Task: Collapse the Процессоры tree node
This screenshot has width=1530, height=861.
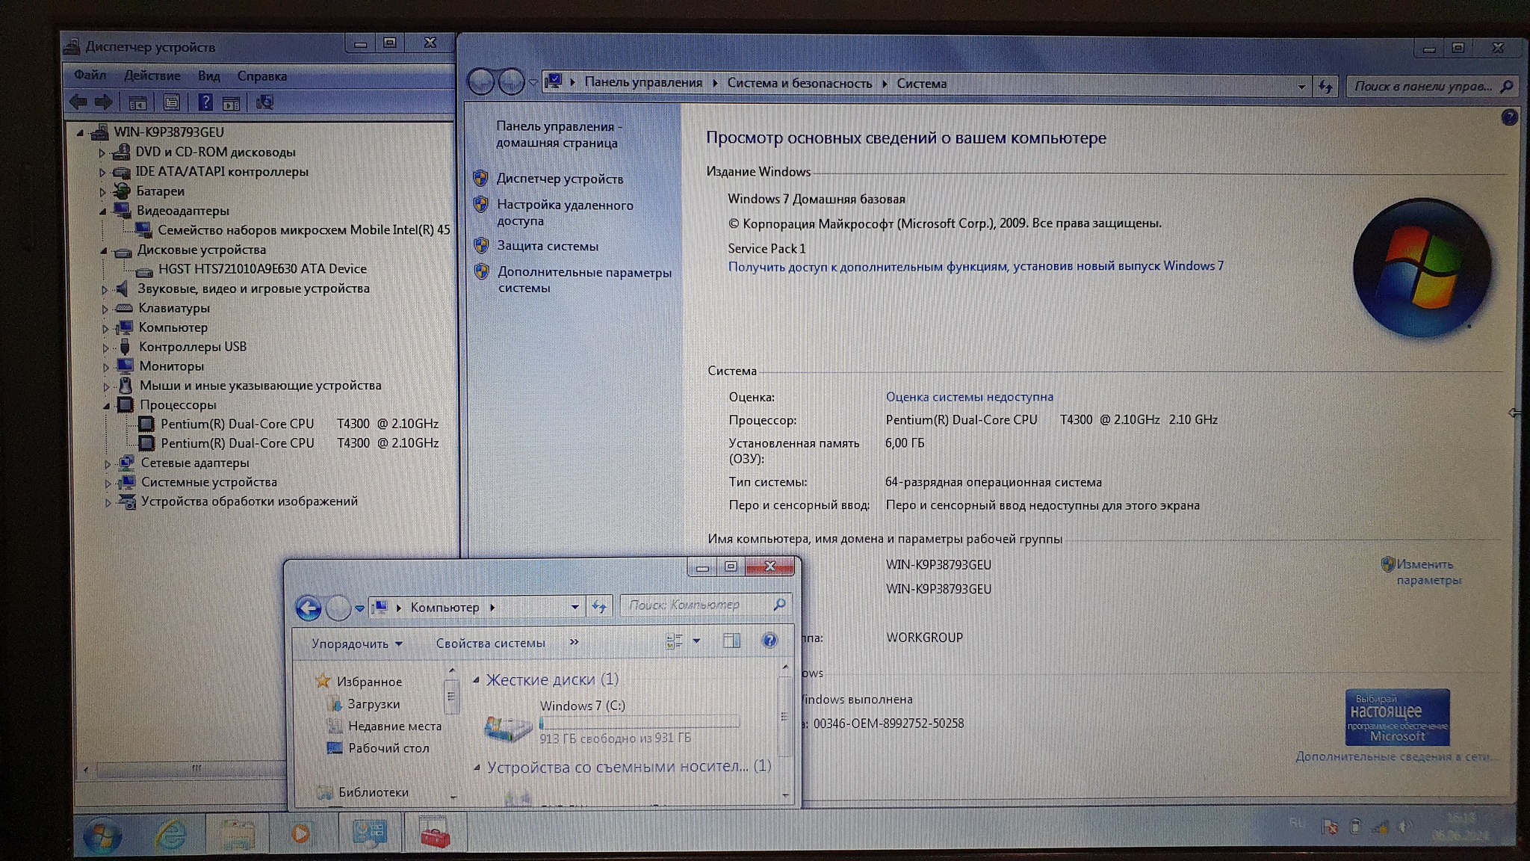Action: pos(106,405)
